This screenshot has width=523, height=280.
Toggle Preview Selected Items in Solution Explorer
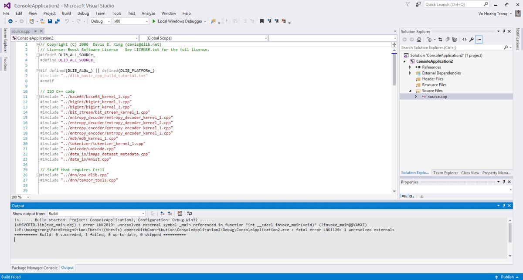[x=479, y=40]
